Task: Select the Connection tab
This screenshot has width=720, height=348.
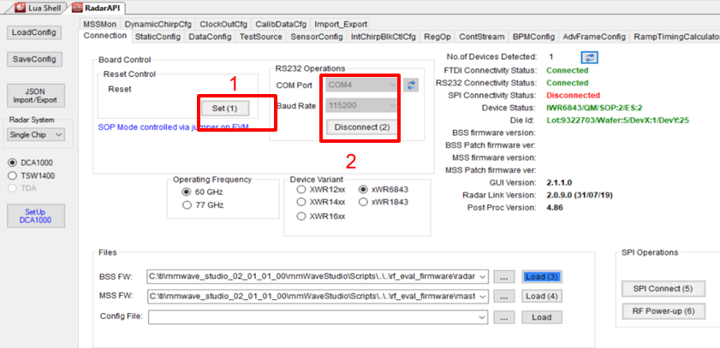Action: 105,36
